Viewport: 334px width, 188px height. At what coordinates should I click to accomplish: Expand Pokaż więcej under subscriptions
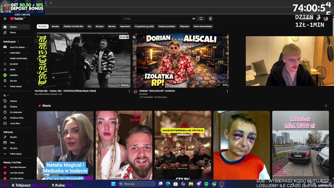pos(16,86)
